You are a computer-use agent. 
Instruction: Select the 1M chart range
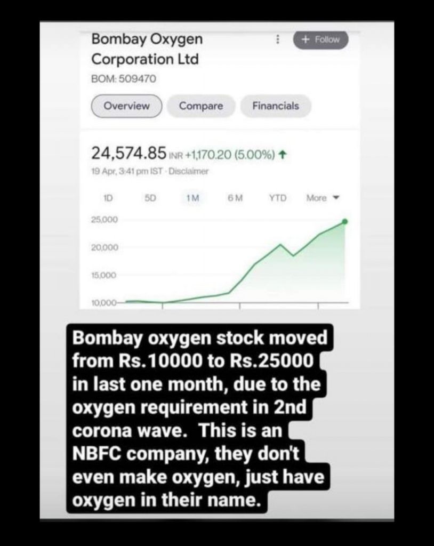(x=192, y=198)
